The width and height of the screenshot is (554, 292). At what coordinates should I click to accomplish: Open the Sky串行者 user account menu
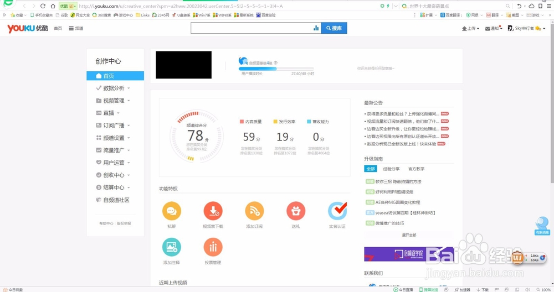pos(526,28)
